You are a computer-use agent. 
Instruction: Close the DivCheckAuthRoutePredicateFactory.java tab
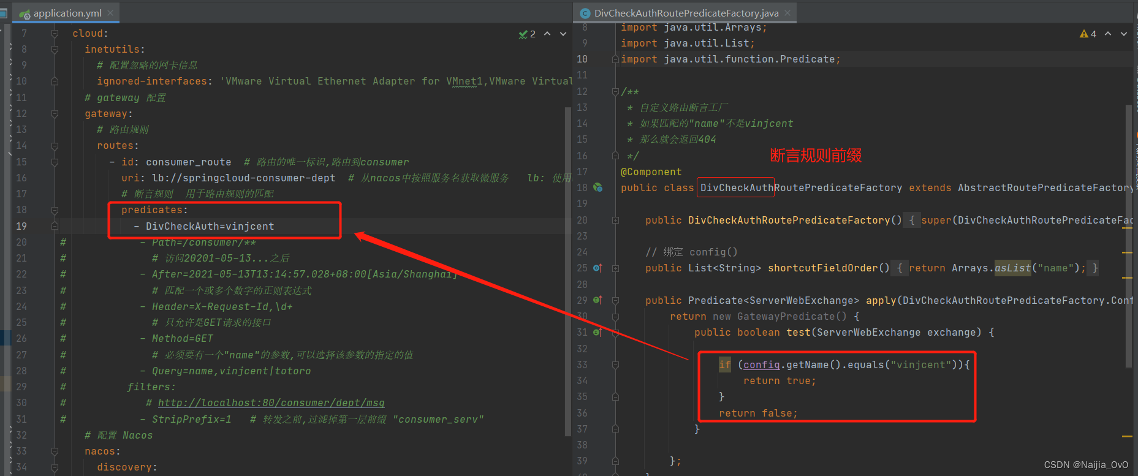(x=787, y=13)
